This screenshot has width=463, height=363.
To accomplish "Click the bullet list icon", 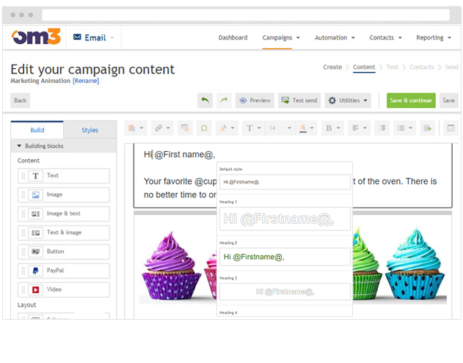I will coord(401,128).
